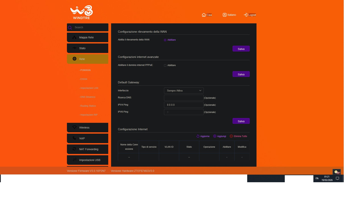Select the Impostazioni LAN submenu item
364x205 pixels.
[x=88, y=88]
